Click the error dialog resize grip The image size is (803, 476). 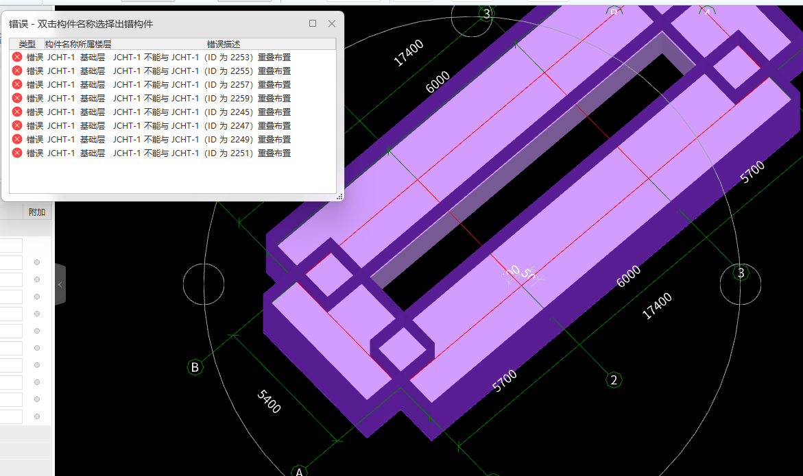(x=339, y=197)
